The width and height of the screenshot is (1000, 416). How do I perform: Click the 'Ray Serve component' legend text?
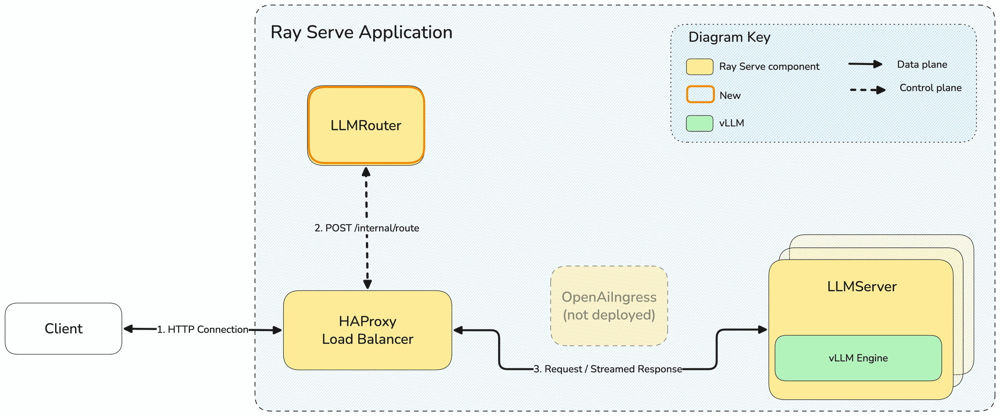(769, 67)
